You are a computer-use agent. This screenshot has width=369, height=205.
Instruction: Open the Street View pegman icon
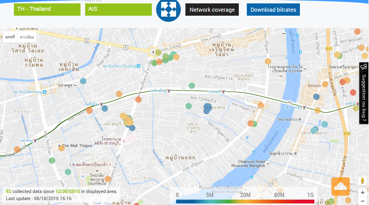point(363,181)
